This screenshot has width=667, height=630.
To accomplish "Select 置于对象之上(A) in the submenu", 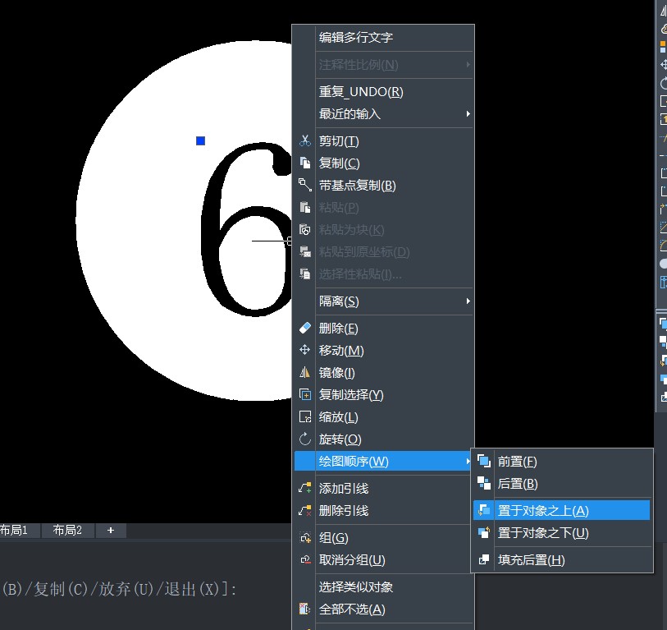I will click(561, 510).
